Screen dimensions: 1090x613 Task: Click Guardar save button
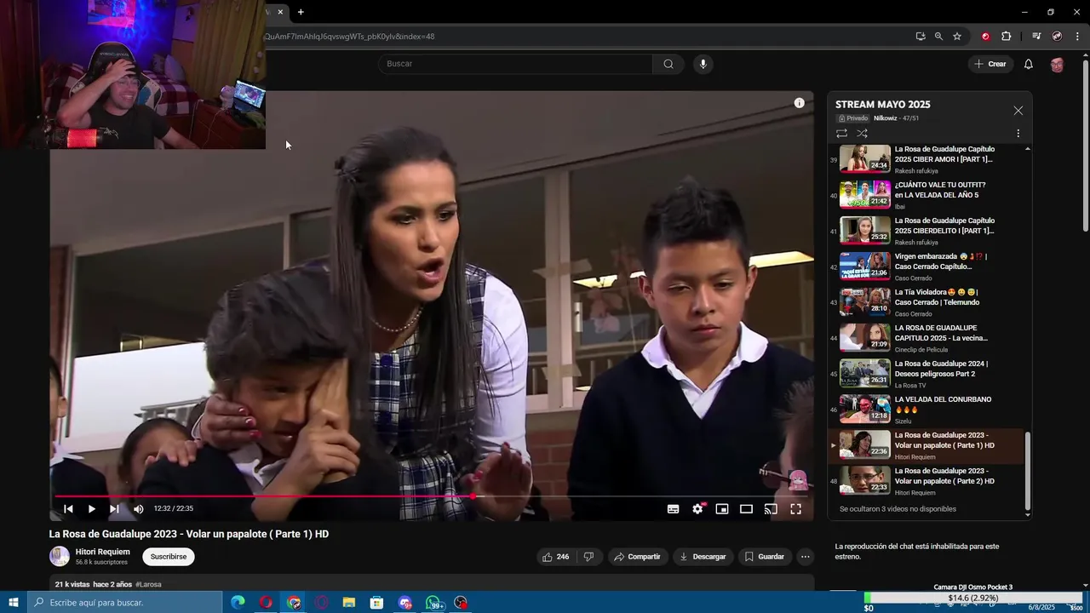(x=765, y=557)
